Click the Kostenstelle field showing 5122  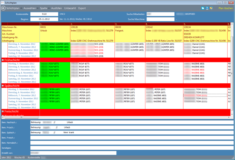click(44, 14)
